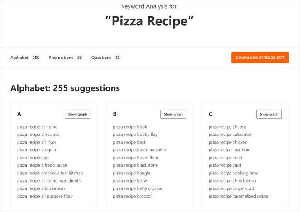Select pizza recipe alfredo sauce keyword
Image resolution: width=300 pixels, height=212 pixels.
[42, 165]
